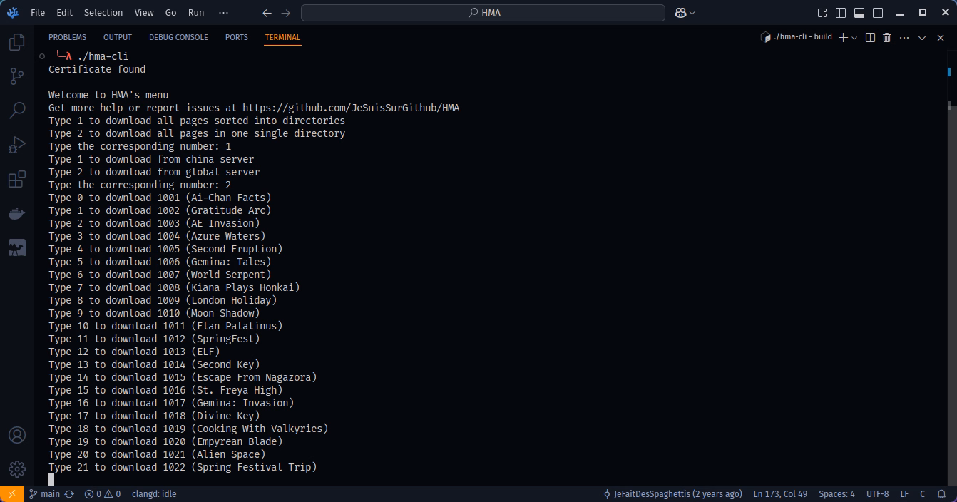957x502 pixels.
Task: Switch to the OUTPUT tab
Action: pos(118,37)
